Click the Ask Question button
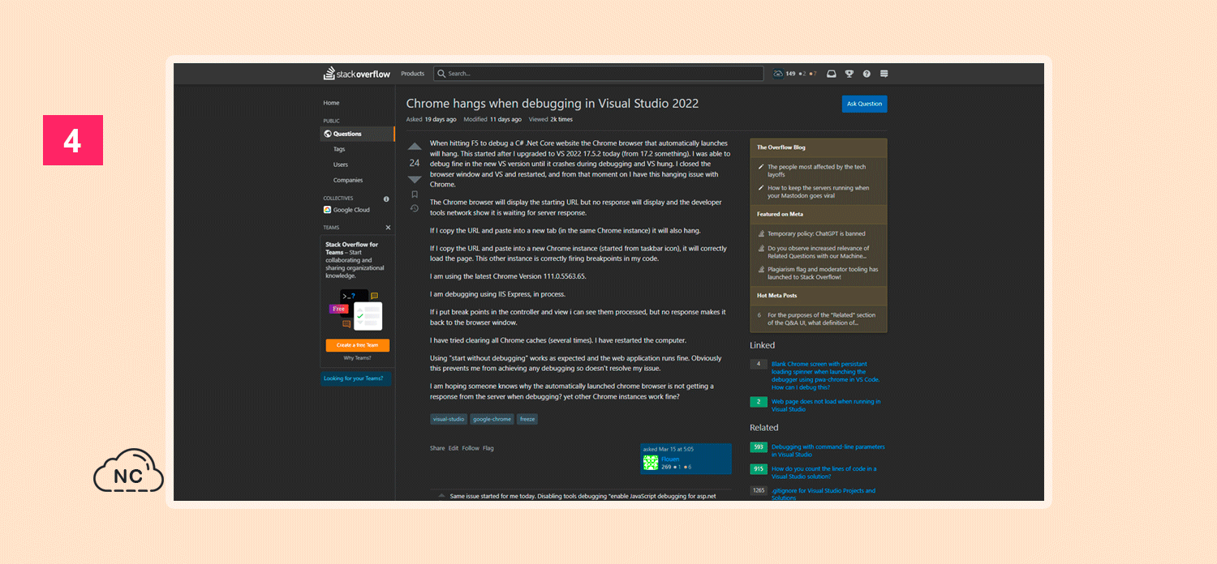This screenshot has width=1217, height=564. (864, 104)
